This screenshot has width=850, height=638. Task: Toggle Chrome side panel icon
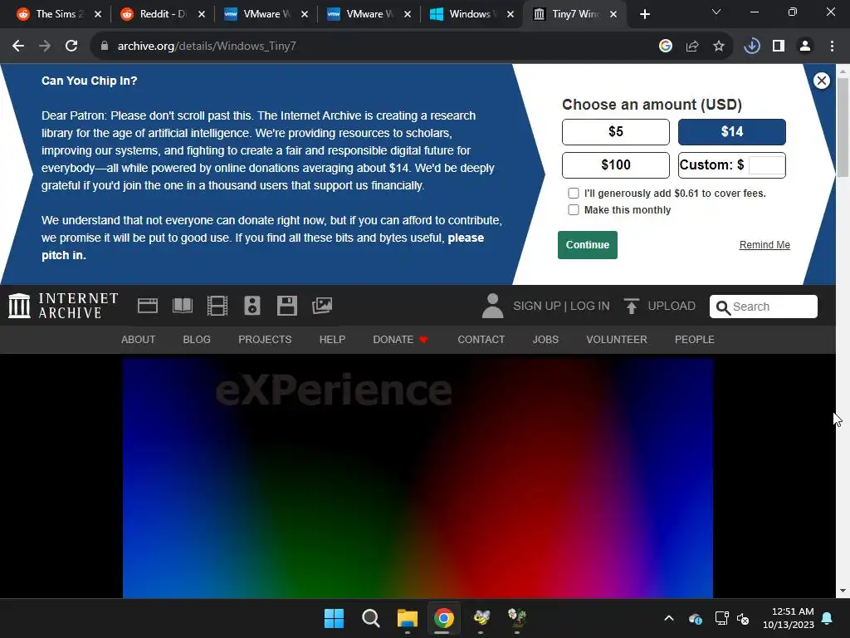[x=779, y=47]
